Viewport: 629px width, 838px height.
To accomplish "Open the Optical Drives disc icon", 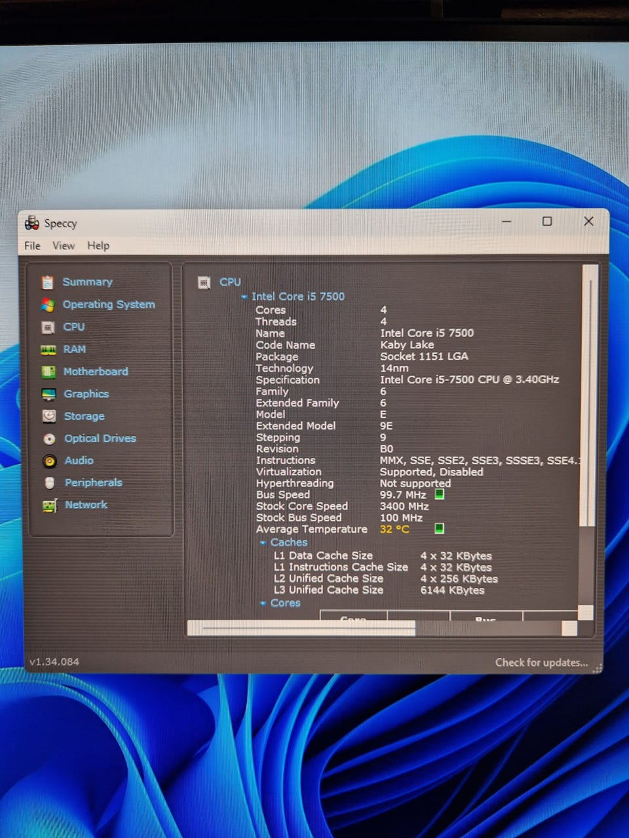I will tap(49, 439).
